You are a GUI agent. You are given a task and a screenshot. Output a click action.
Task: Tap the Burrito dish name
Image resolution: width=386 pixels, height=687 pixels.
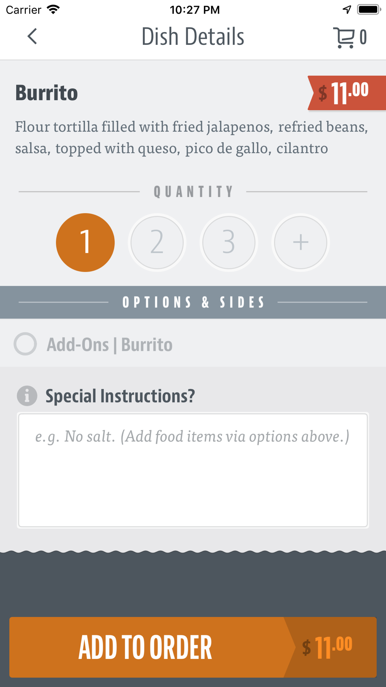coord(47,93)
